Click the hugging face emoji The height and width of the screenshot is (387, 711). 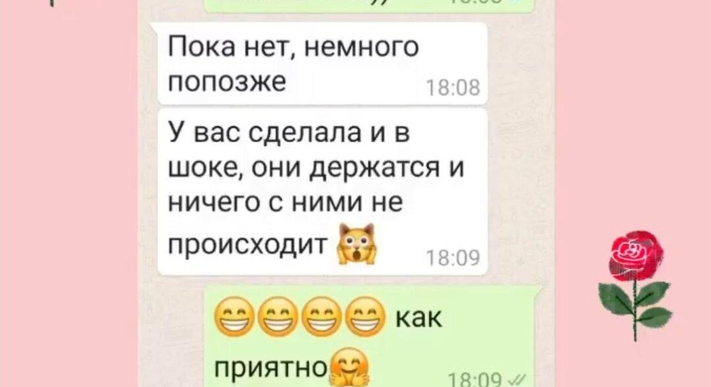click(350, 368)
